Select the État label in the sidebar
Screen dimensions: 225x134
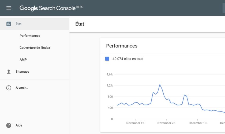(x=18, y=24)
